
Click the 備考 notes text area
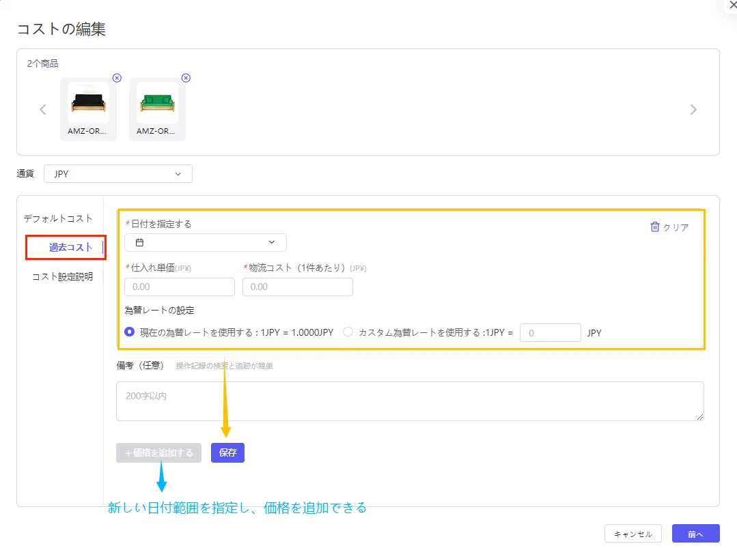coord(410,401)
